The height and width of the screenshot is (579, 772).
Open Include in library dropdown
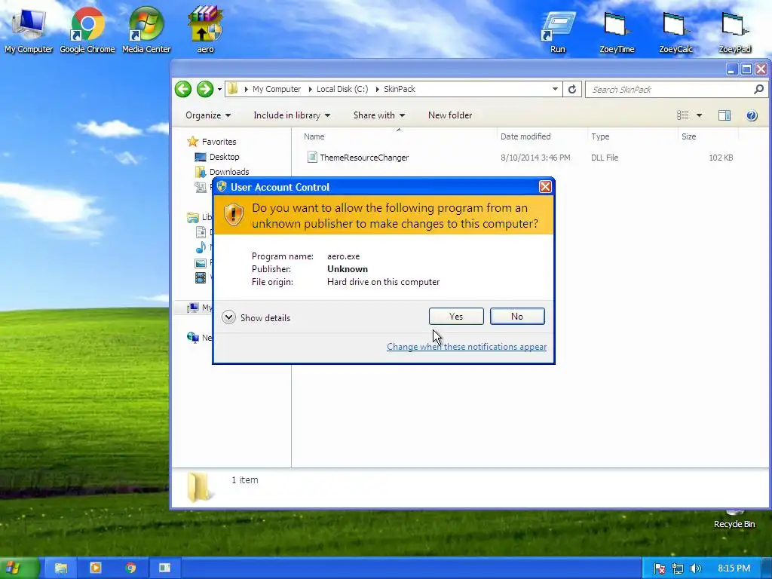[x=292, y=115]
